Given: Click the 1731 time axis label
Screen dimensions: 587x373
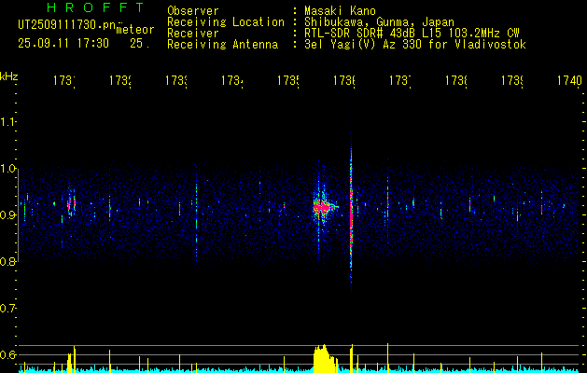Looking at the screenshot, I should tap(64, 80).
